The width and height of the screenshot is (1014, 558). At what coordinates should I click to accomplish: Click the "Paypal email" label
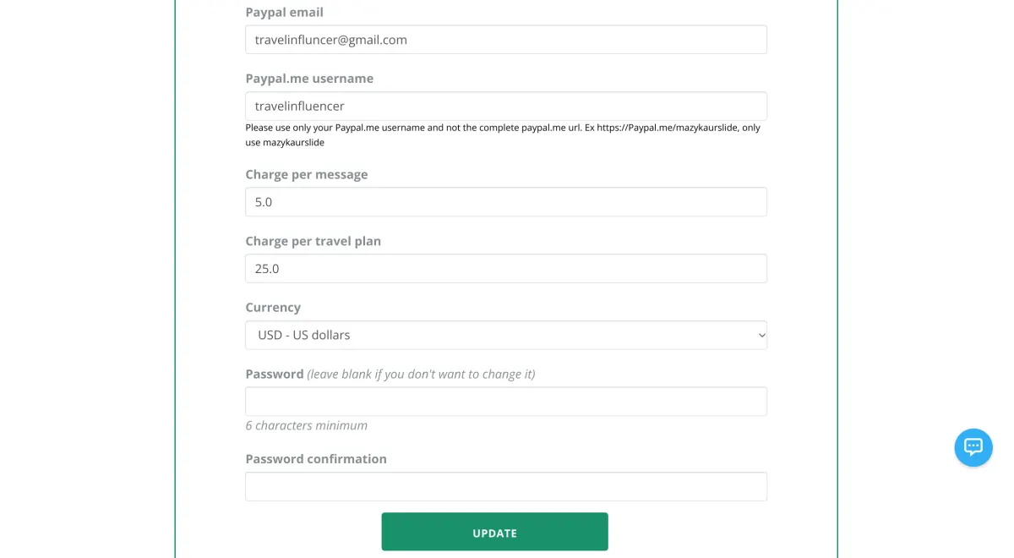[284, 13]
